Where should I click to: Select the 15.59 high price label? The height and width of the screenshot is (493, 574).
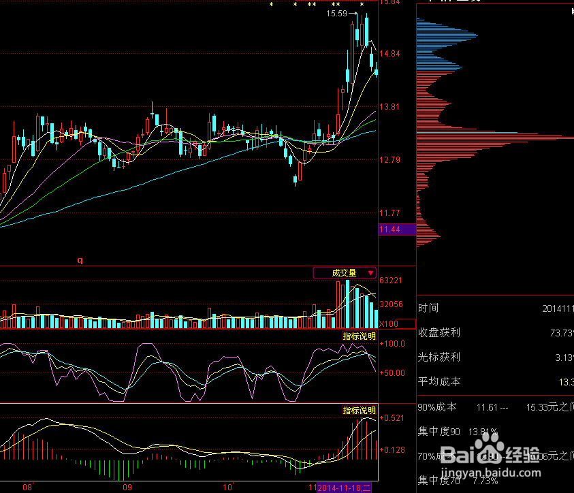point(336,14)
